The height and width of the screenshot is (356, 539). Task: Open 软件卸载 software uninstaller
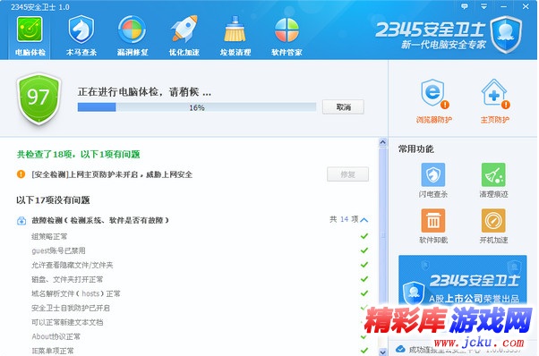[x=433, y=226]
